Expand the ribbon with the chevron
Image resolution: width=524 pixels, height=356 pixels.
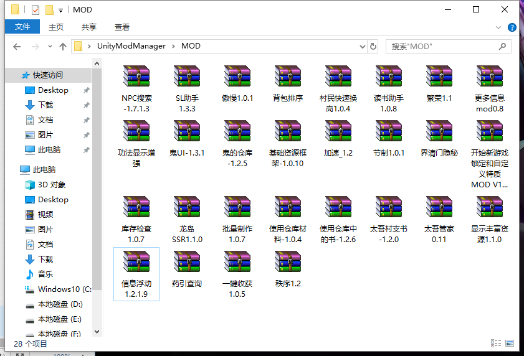click(498, 27)
